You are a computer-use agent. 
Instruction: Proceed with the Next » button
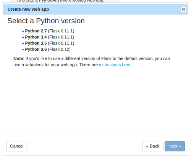click(175, 146)
